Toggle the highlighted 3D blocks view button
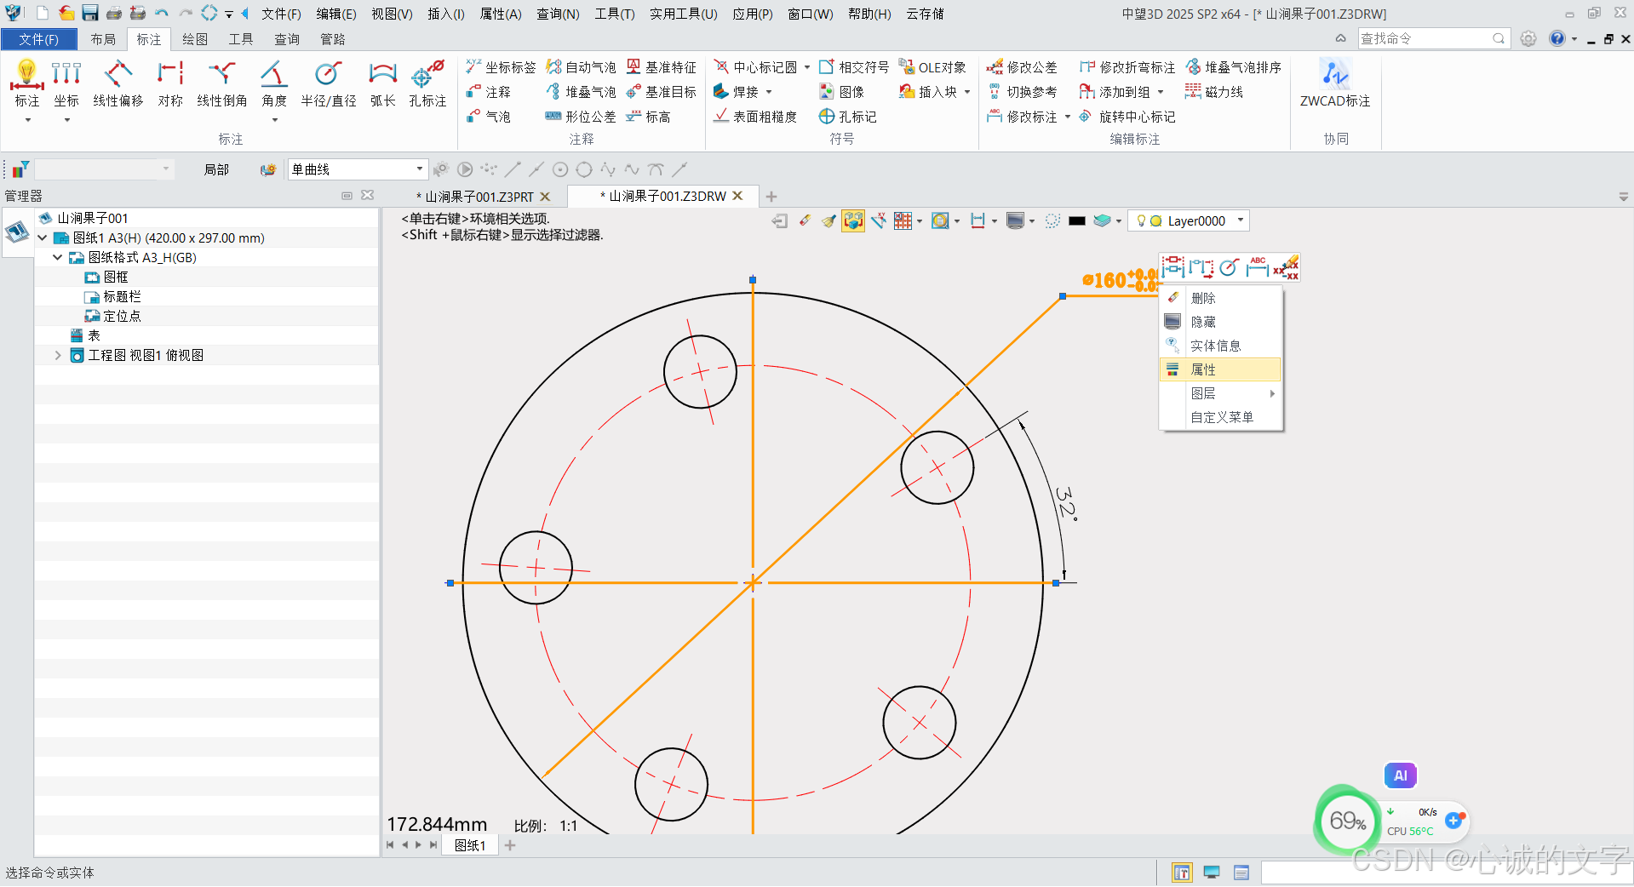 [x=852, y=221]
